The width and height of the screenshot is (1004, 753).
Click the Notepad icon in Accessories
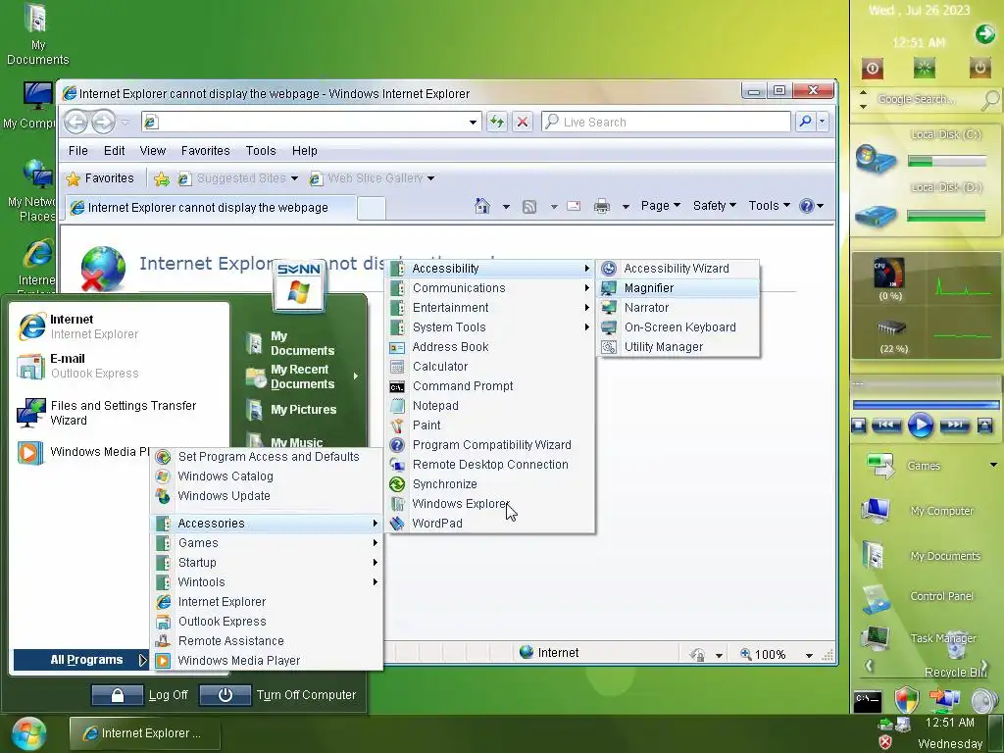pyautogui.click(x=397, y=406)
